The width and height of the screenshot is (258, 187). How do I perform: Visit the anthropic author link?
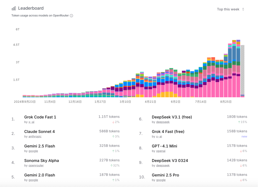(x=35, y=136)
